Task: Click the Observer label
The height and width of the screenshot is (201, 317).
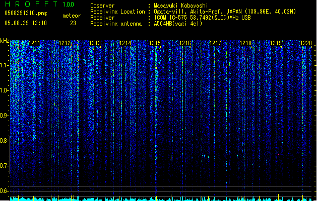Action: [x=102, y=6]
